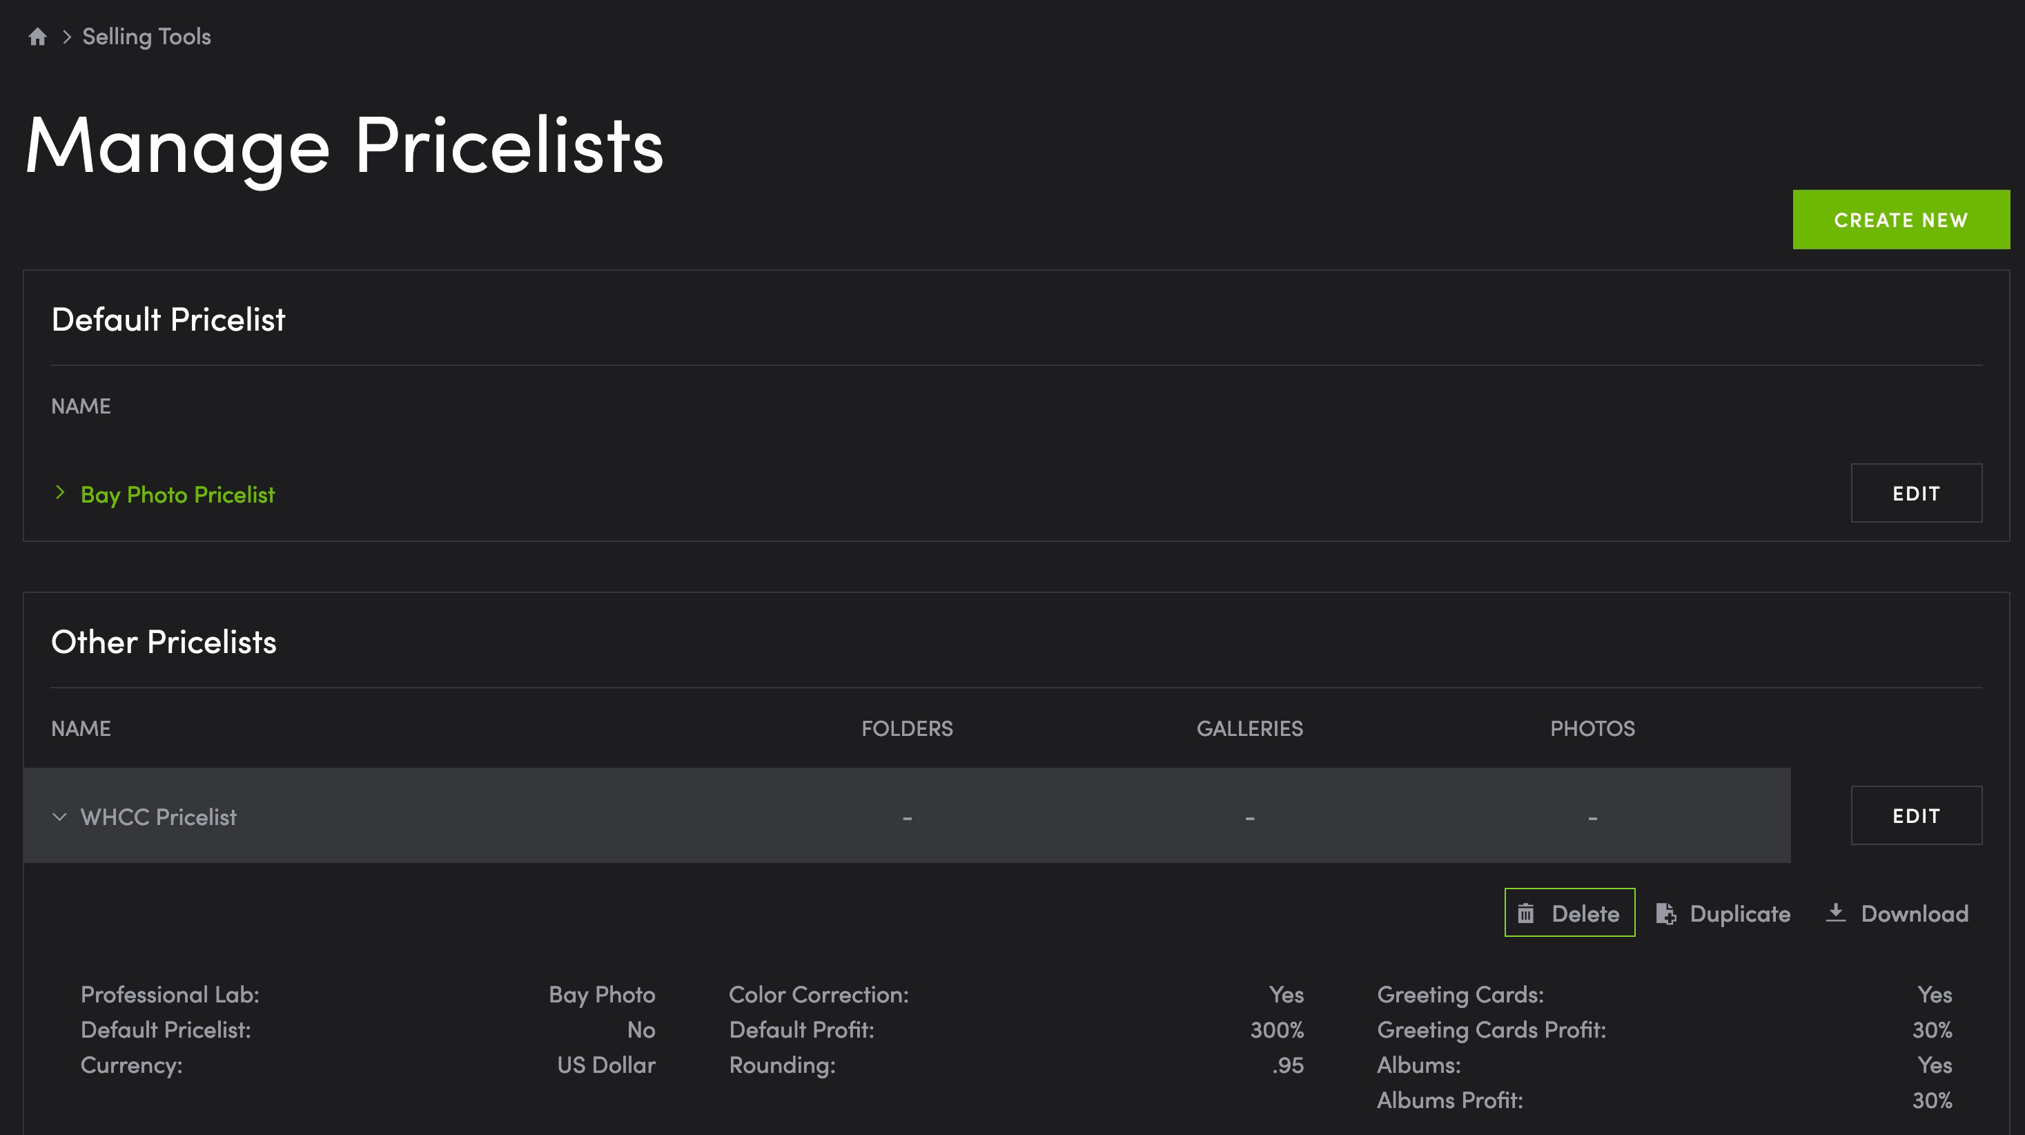Click the Duplicate text label
The width and height of the screenshot is (2025, 1135).
(1740, 914)
